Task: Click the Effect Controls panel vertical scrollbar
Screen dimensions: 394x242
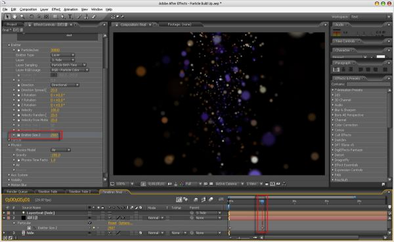Action: click(105, 107)
